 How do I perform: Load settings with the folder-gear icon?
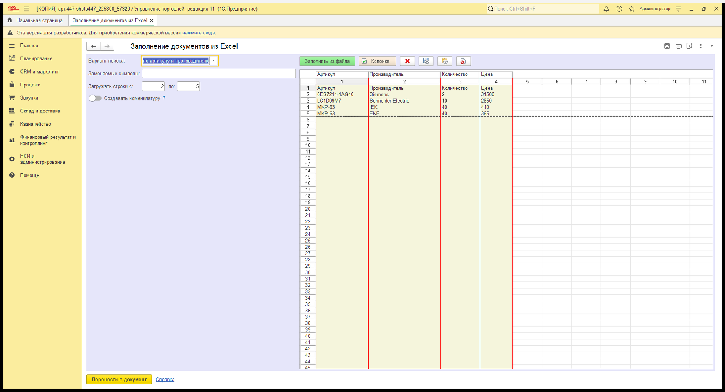(x=445, y=61)
